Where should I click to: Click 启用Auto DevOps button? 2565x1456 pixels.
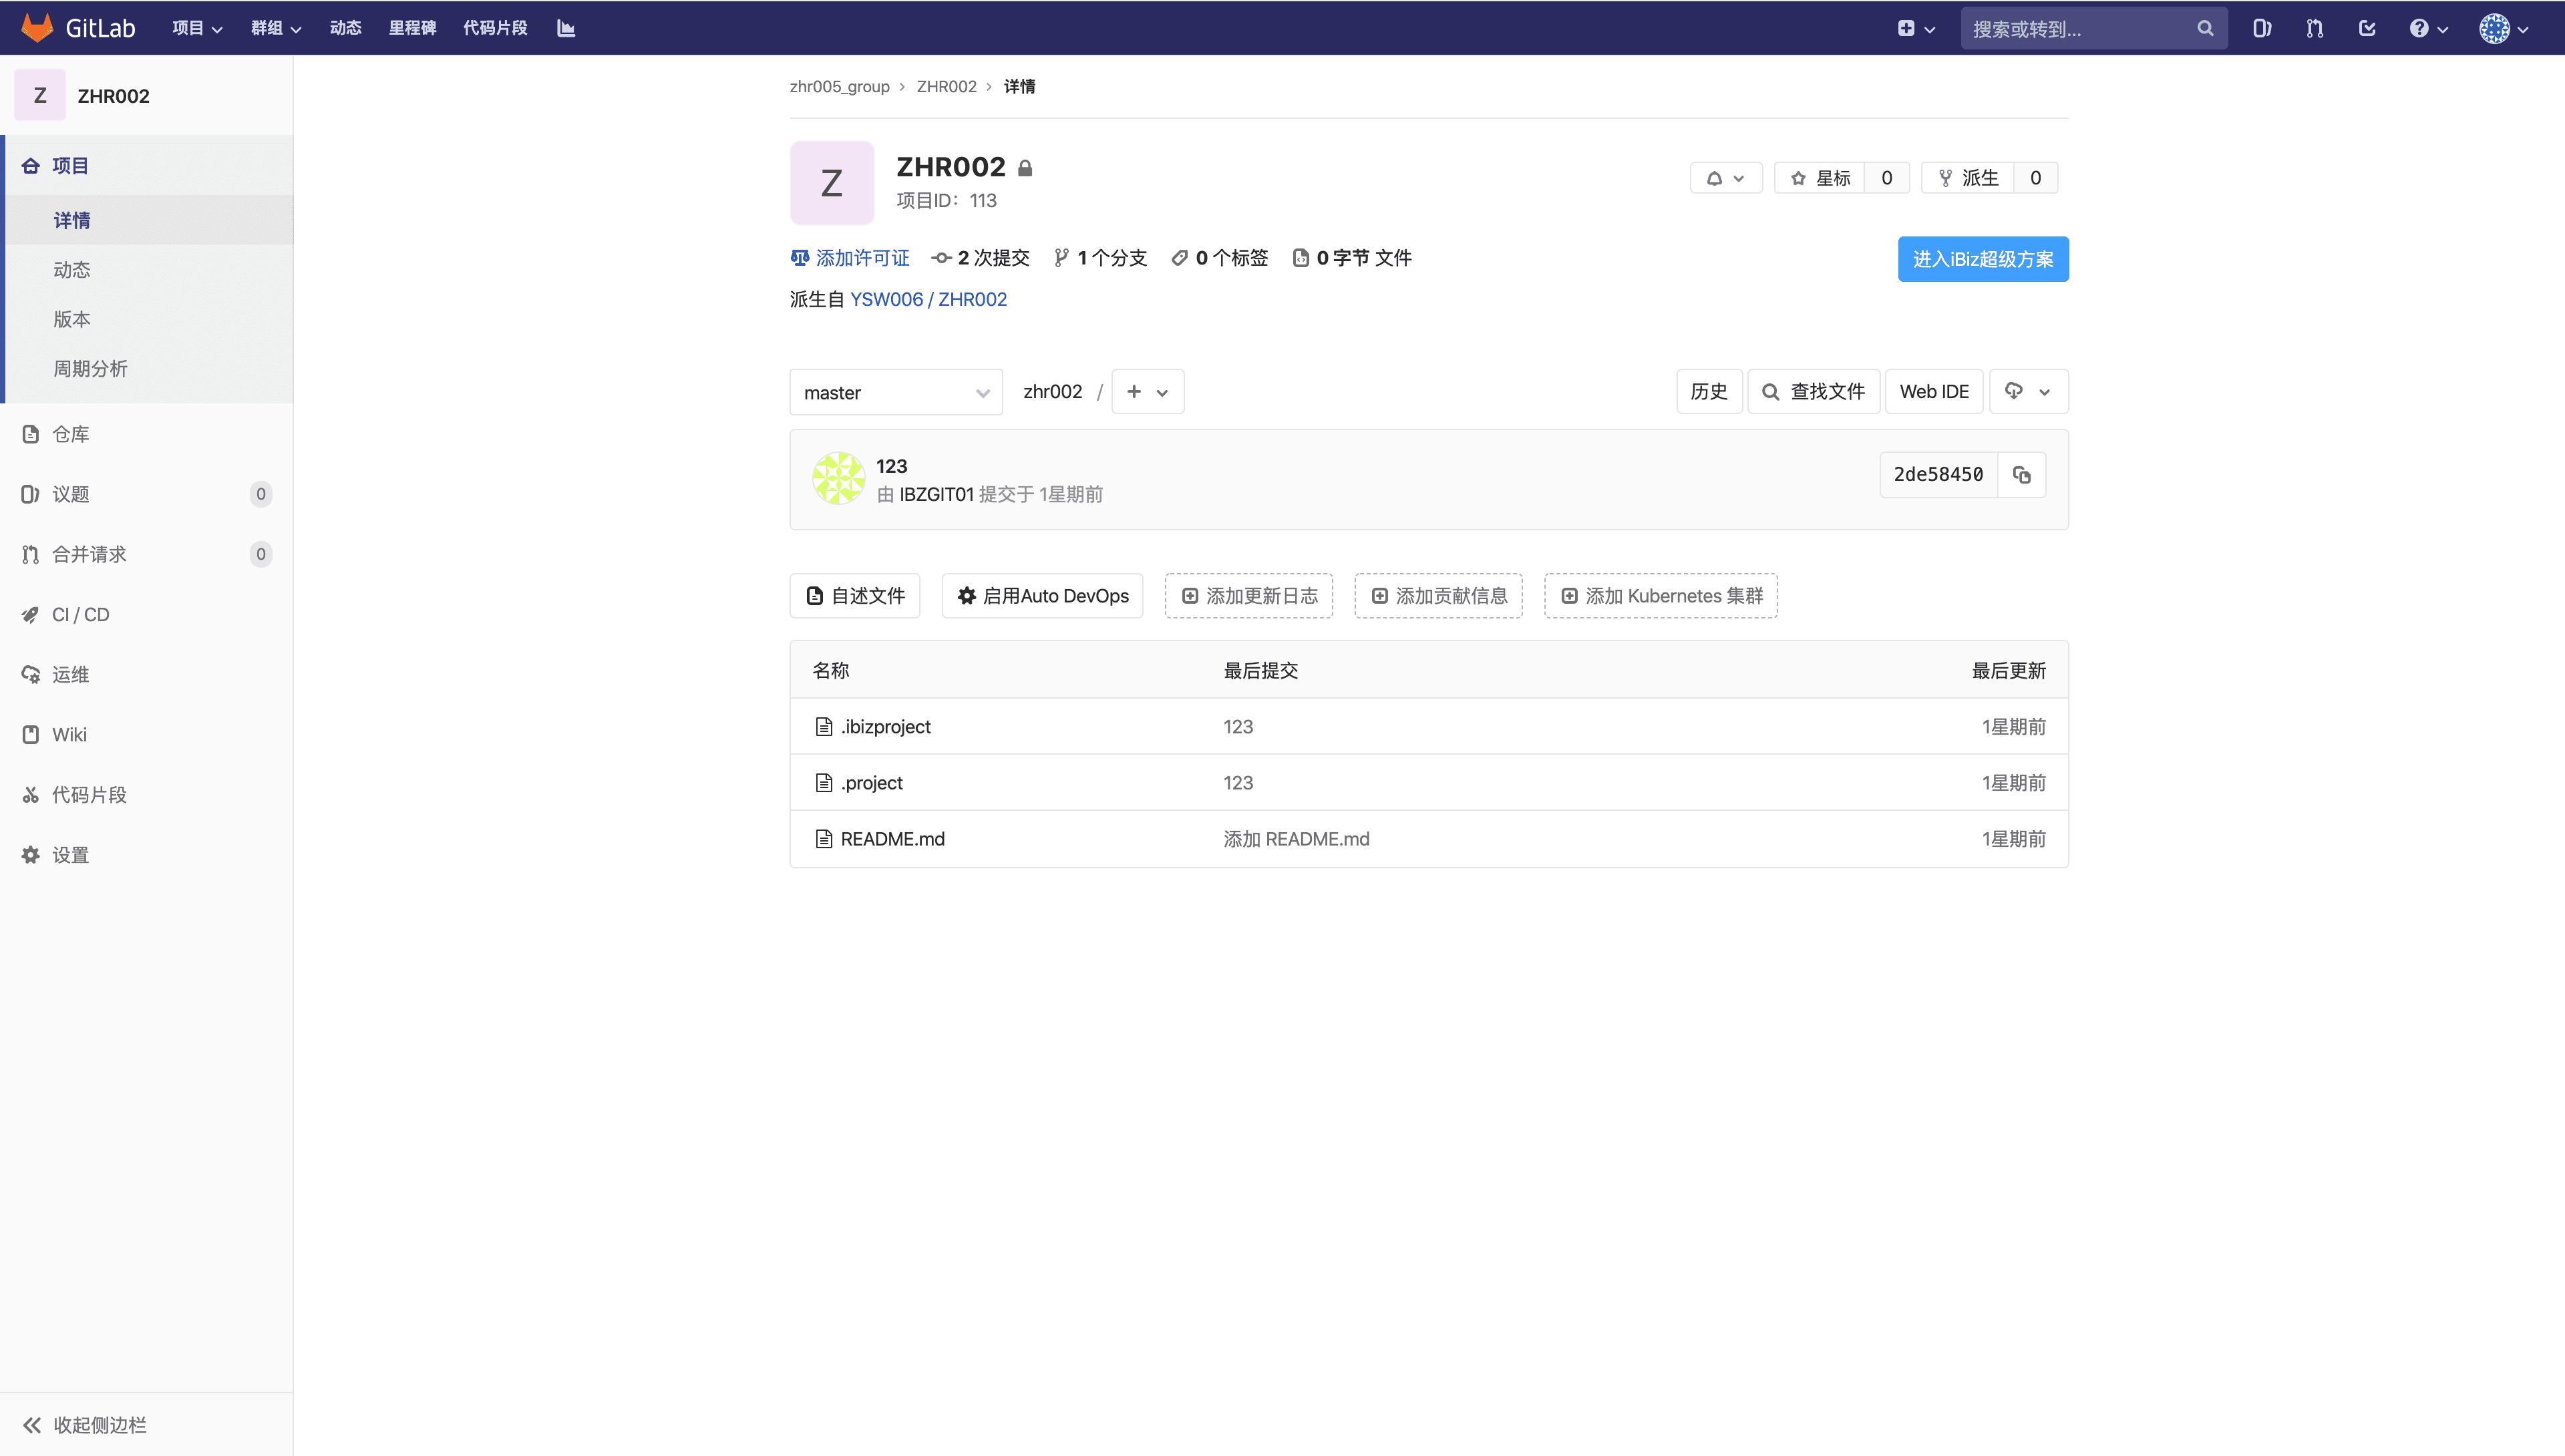coord(1042,596)
